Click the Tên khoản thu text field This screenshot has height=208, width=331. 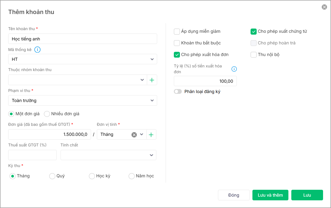(x=83, y=39)
